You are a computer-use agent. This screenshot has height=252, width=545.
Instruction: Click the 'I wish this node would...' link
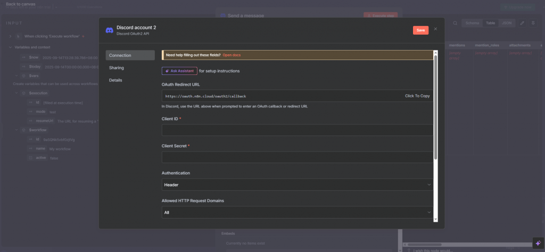point(433,250)
